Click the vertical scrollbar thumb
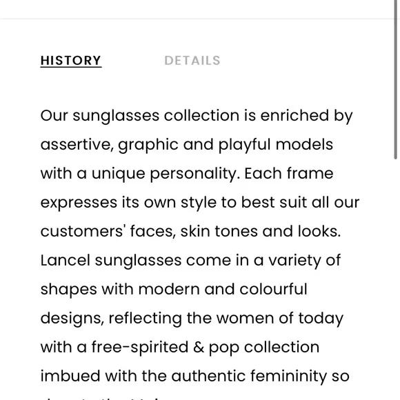The height and width of the screenshot is (400, 400). click(x=395, y=79)
